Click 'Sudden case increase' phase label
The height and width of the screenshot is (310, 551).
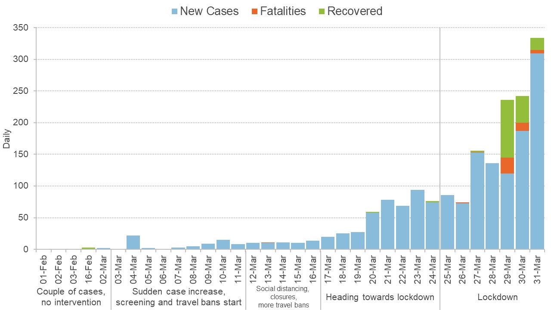click(179, 297)
